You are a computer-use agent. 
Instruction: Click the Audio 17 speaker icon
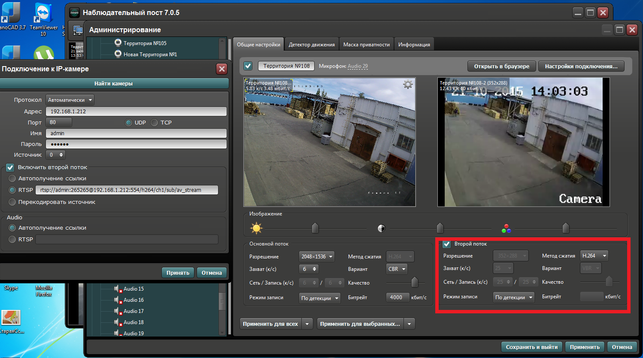pos(116,311)
